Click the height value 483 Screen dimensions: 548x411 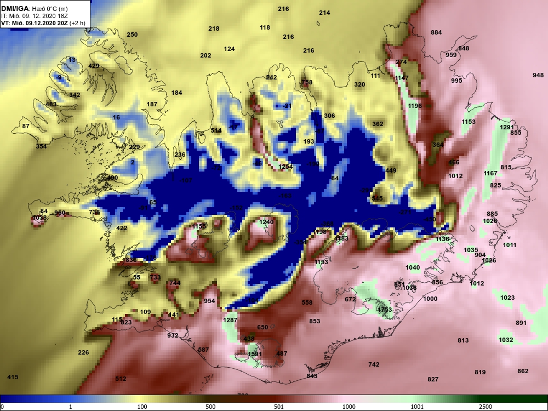click(51, 104)
